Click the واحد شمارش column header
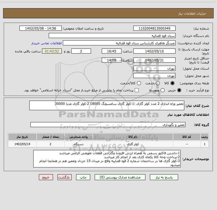217x210 pixels. 78,137
